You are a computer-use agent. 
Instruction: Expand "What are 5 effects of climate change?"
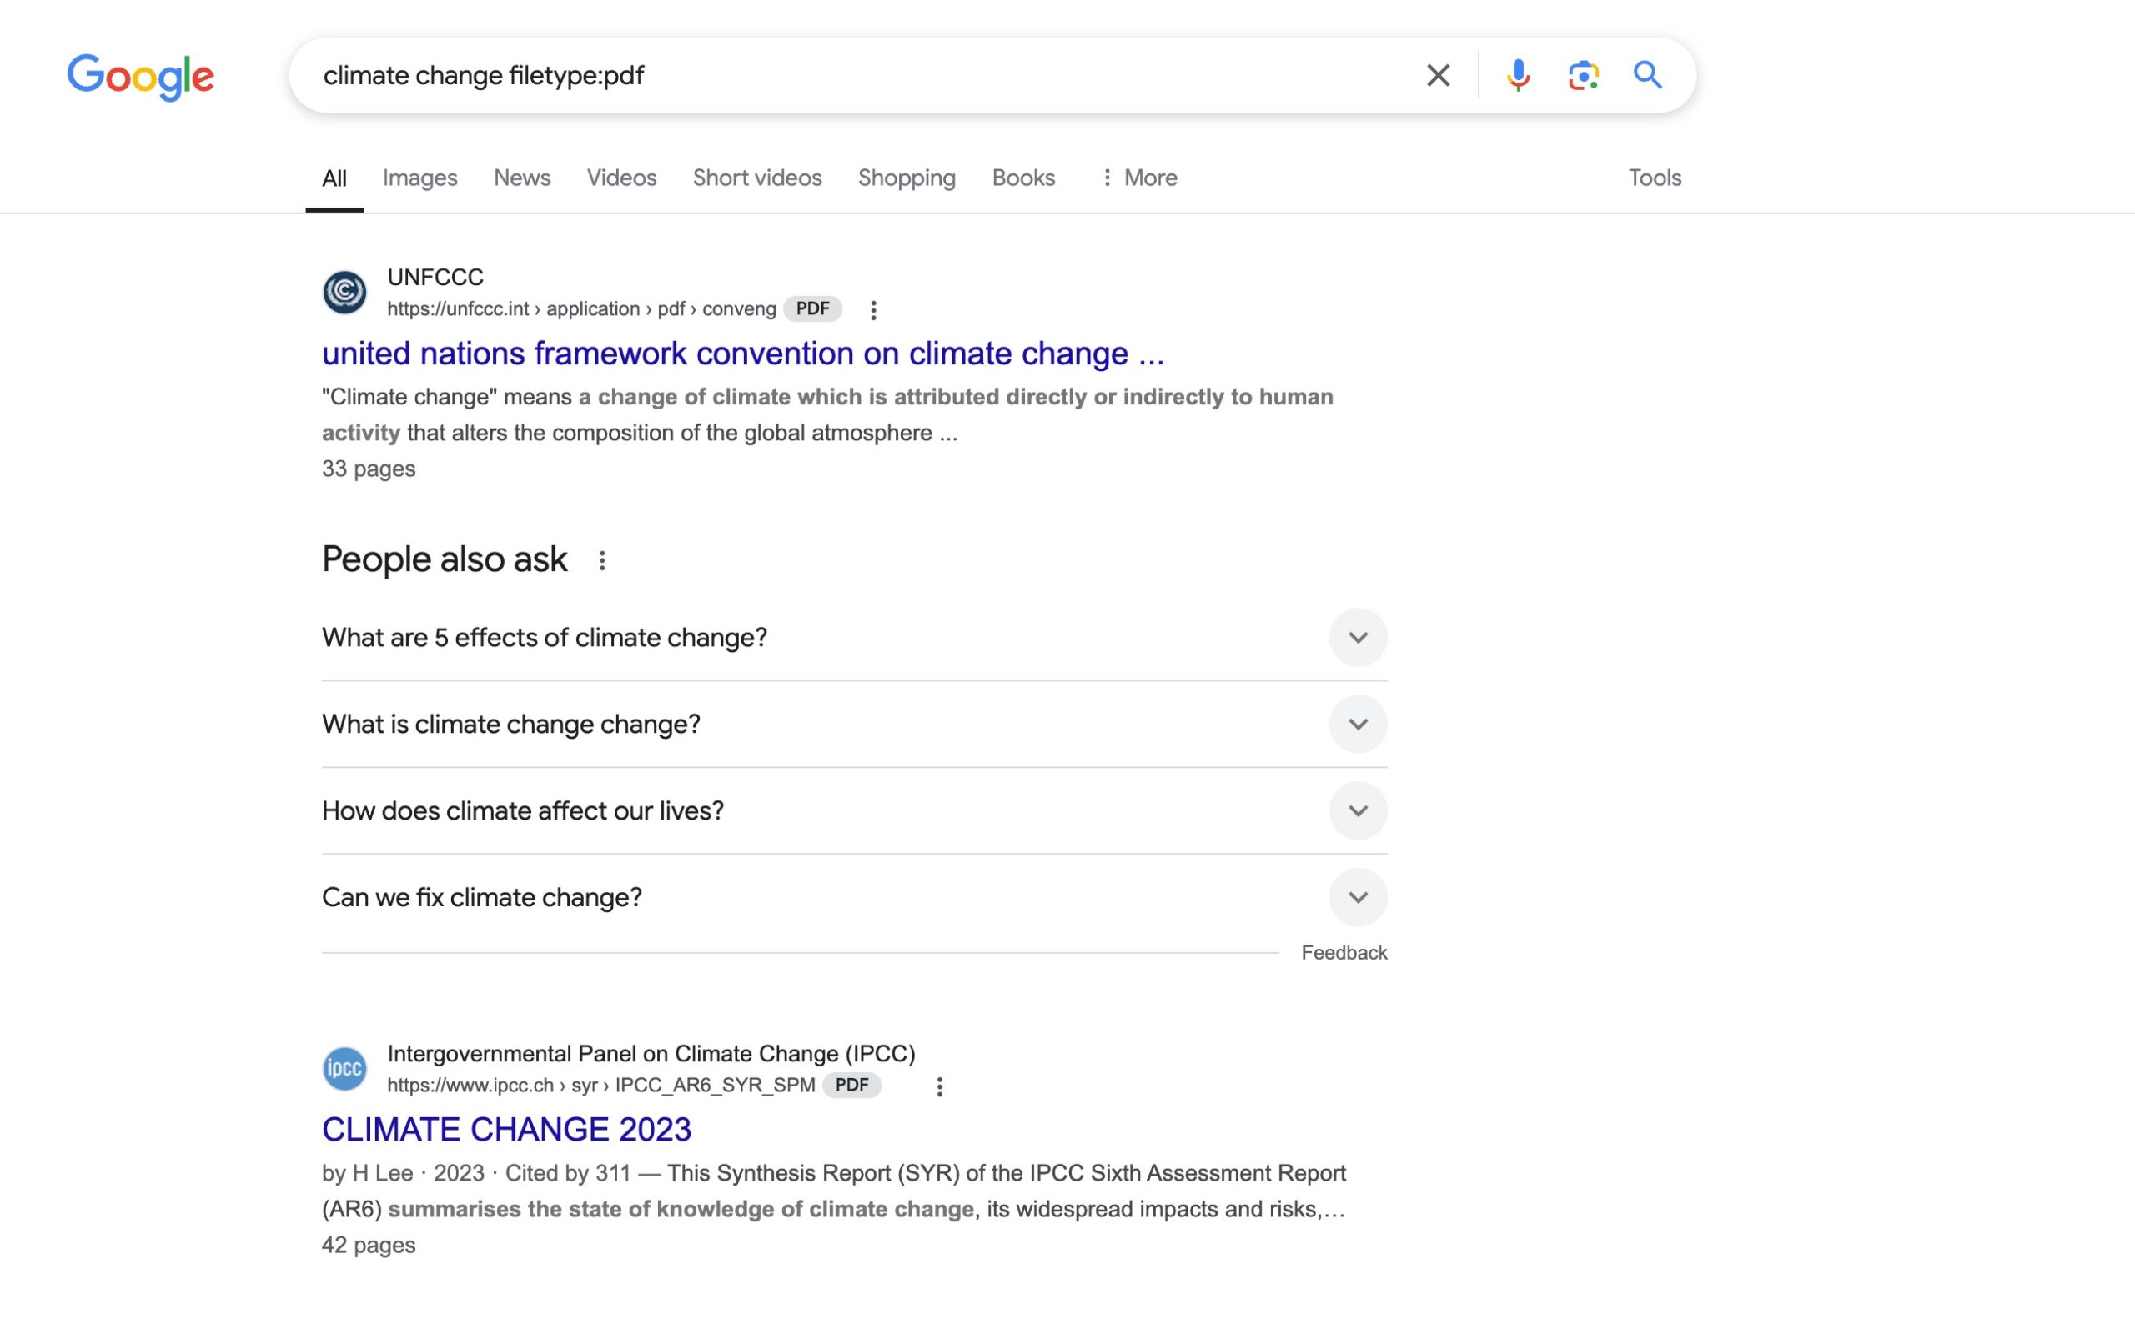1357,638
